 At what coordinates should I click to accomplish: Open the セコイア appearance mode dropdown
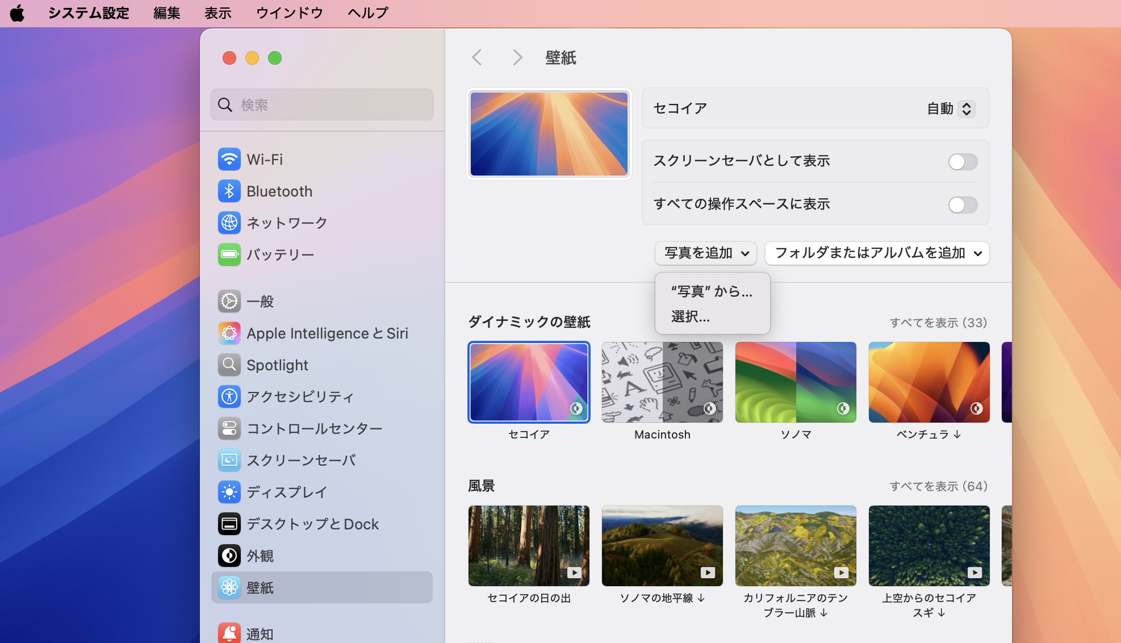click(x=948, y=108)
